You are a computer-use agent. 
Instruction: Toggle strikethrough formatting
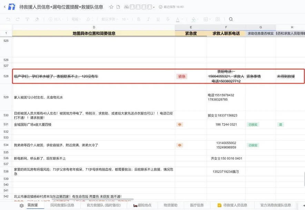click(x=168, y=19)
